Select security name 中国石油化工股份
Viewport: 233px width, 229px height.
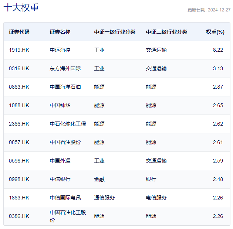pos(68,216)
